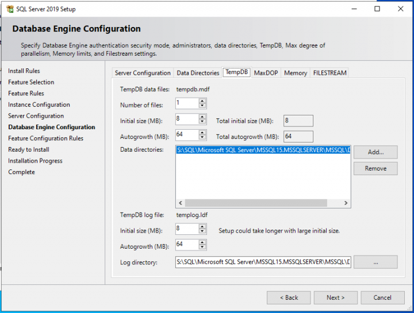The width and height of the screenshot is (414, 313).
Task: Increase data file Autogrowth up arrow
Action: point(202,133)
